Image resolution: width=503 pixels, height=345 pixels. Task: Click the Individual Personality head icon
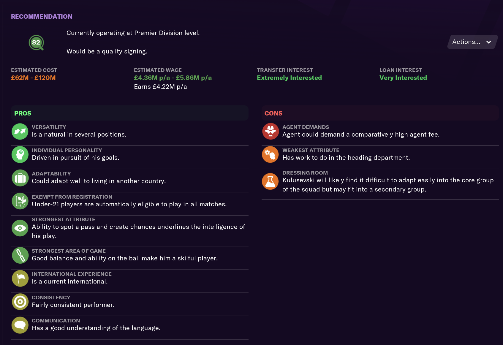coord(20,154)
